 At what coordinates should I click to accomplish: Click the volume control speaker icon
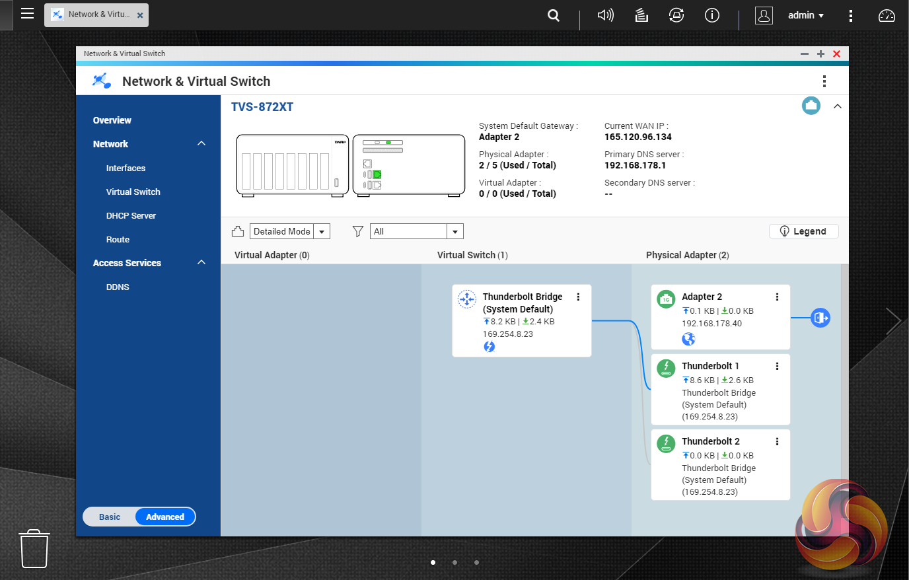pos(605,15)
